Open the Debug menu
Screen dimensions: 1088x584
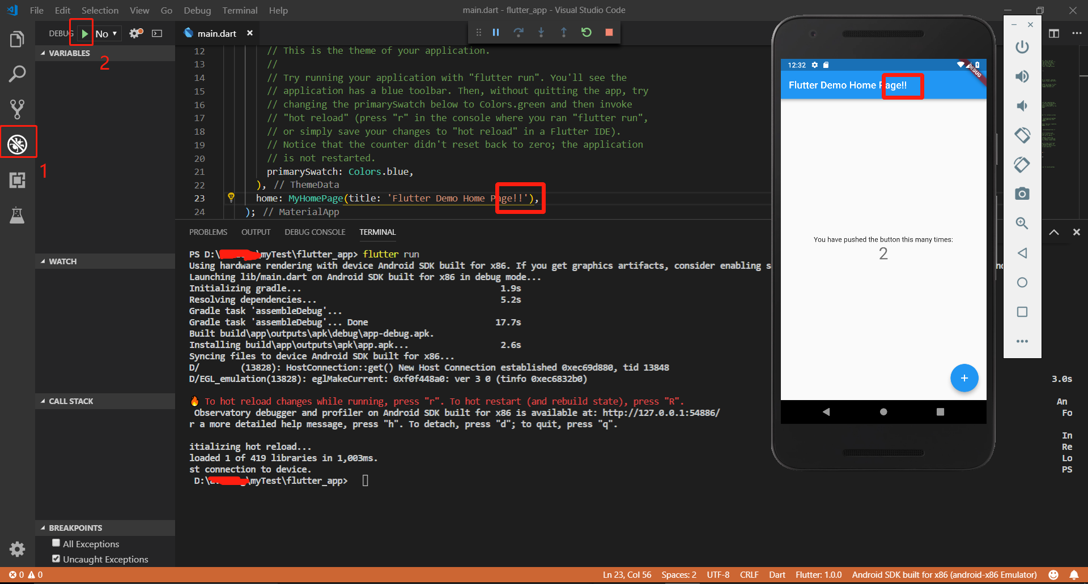tap(197, 10)
